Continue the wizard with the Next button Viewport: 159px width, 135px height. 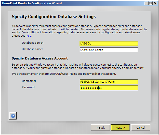121,128
